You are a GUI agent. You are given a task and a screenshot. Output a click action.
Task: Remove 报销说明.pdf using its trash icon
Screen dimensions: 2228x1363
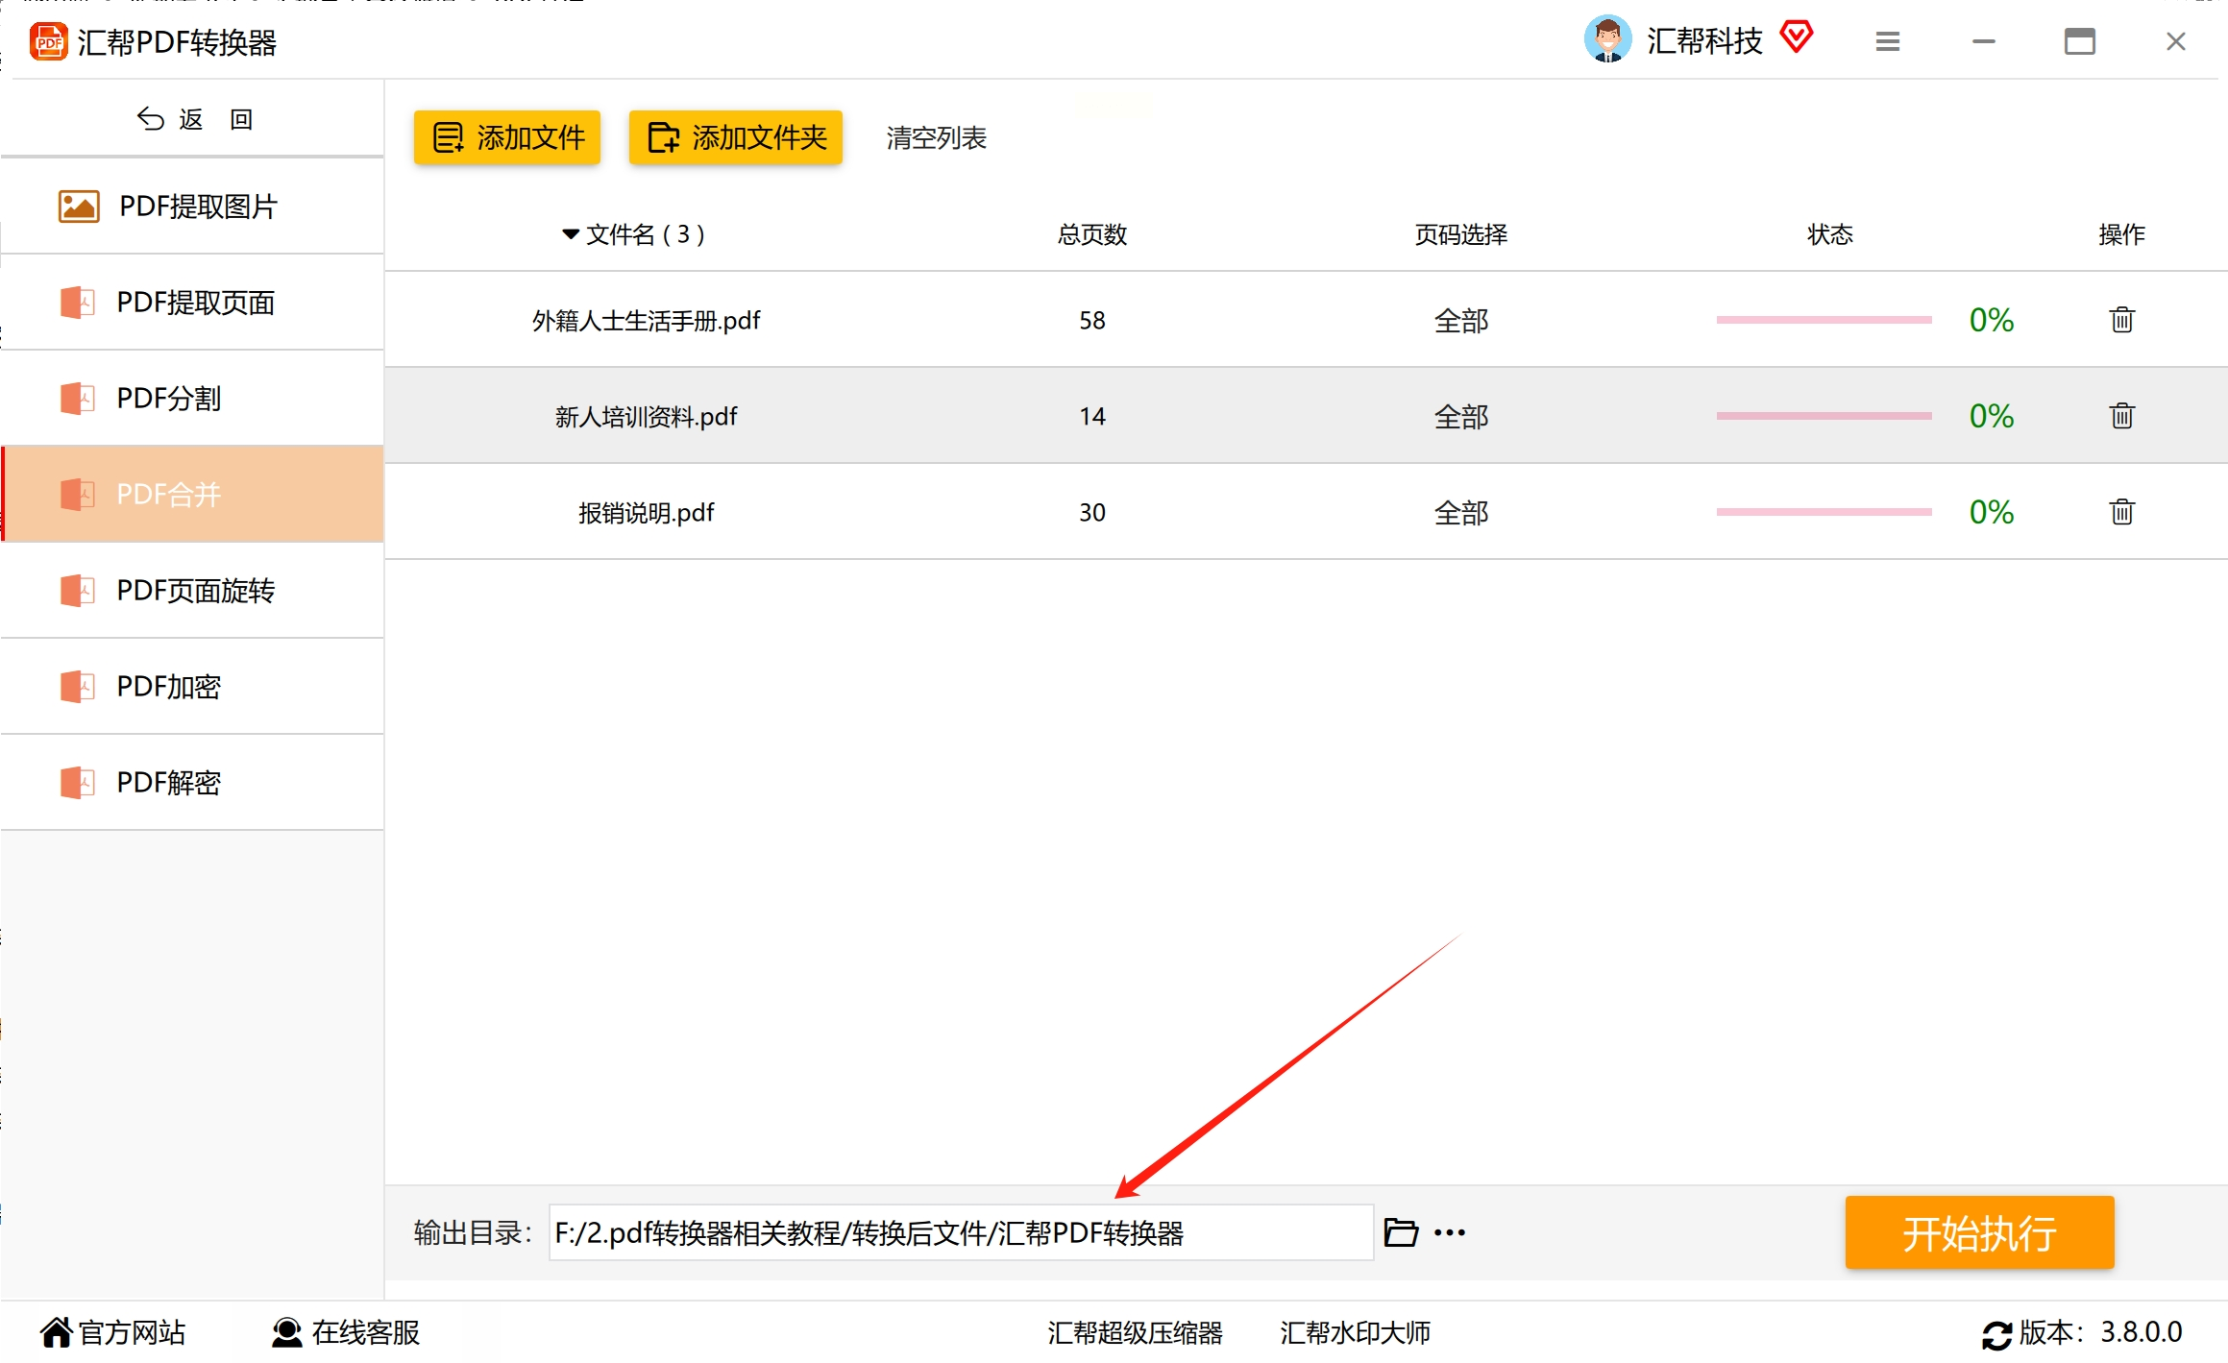2121,512
